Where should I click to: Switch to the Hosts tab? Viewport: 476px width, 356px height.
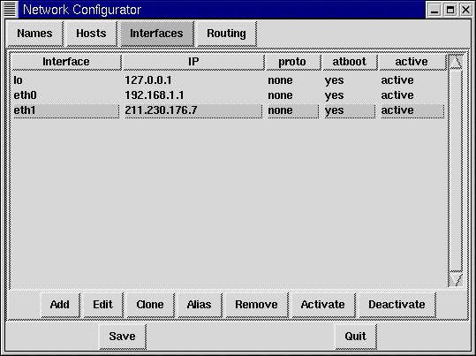[91, 34]
